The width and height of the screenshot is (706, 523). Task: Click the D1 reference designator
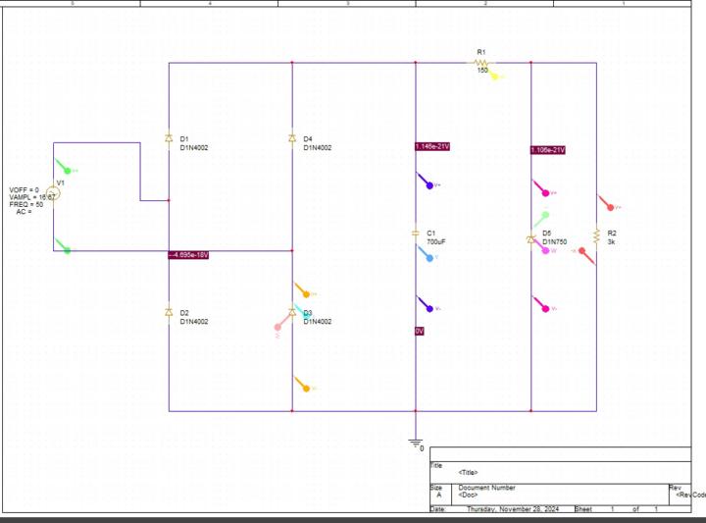(x=184, y=138)
